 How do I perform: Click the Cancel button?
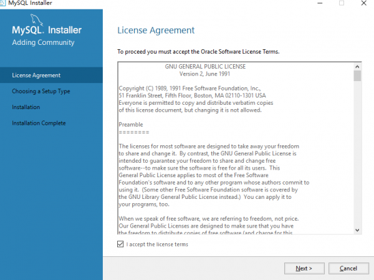348,269
